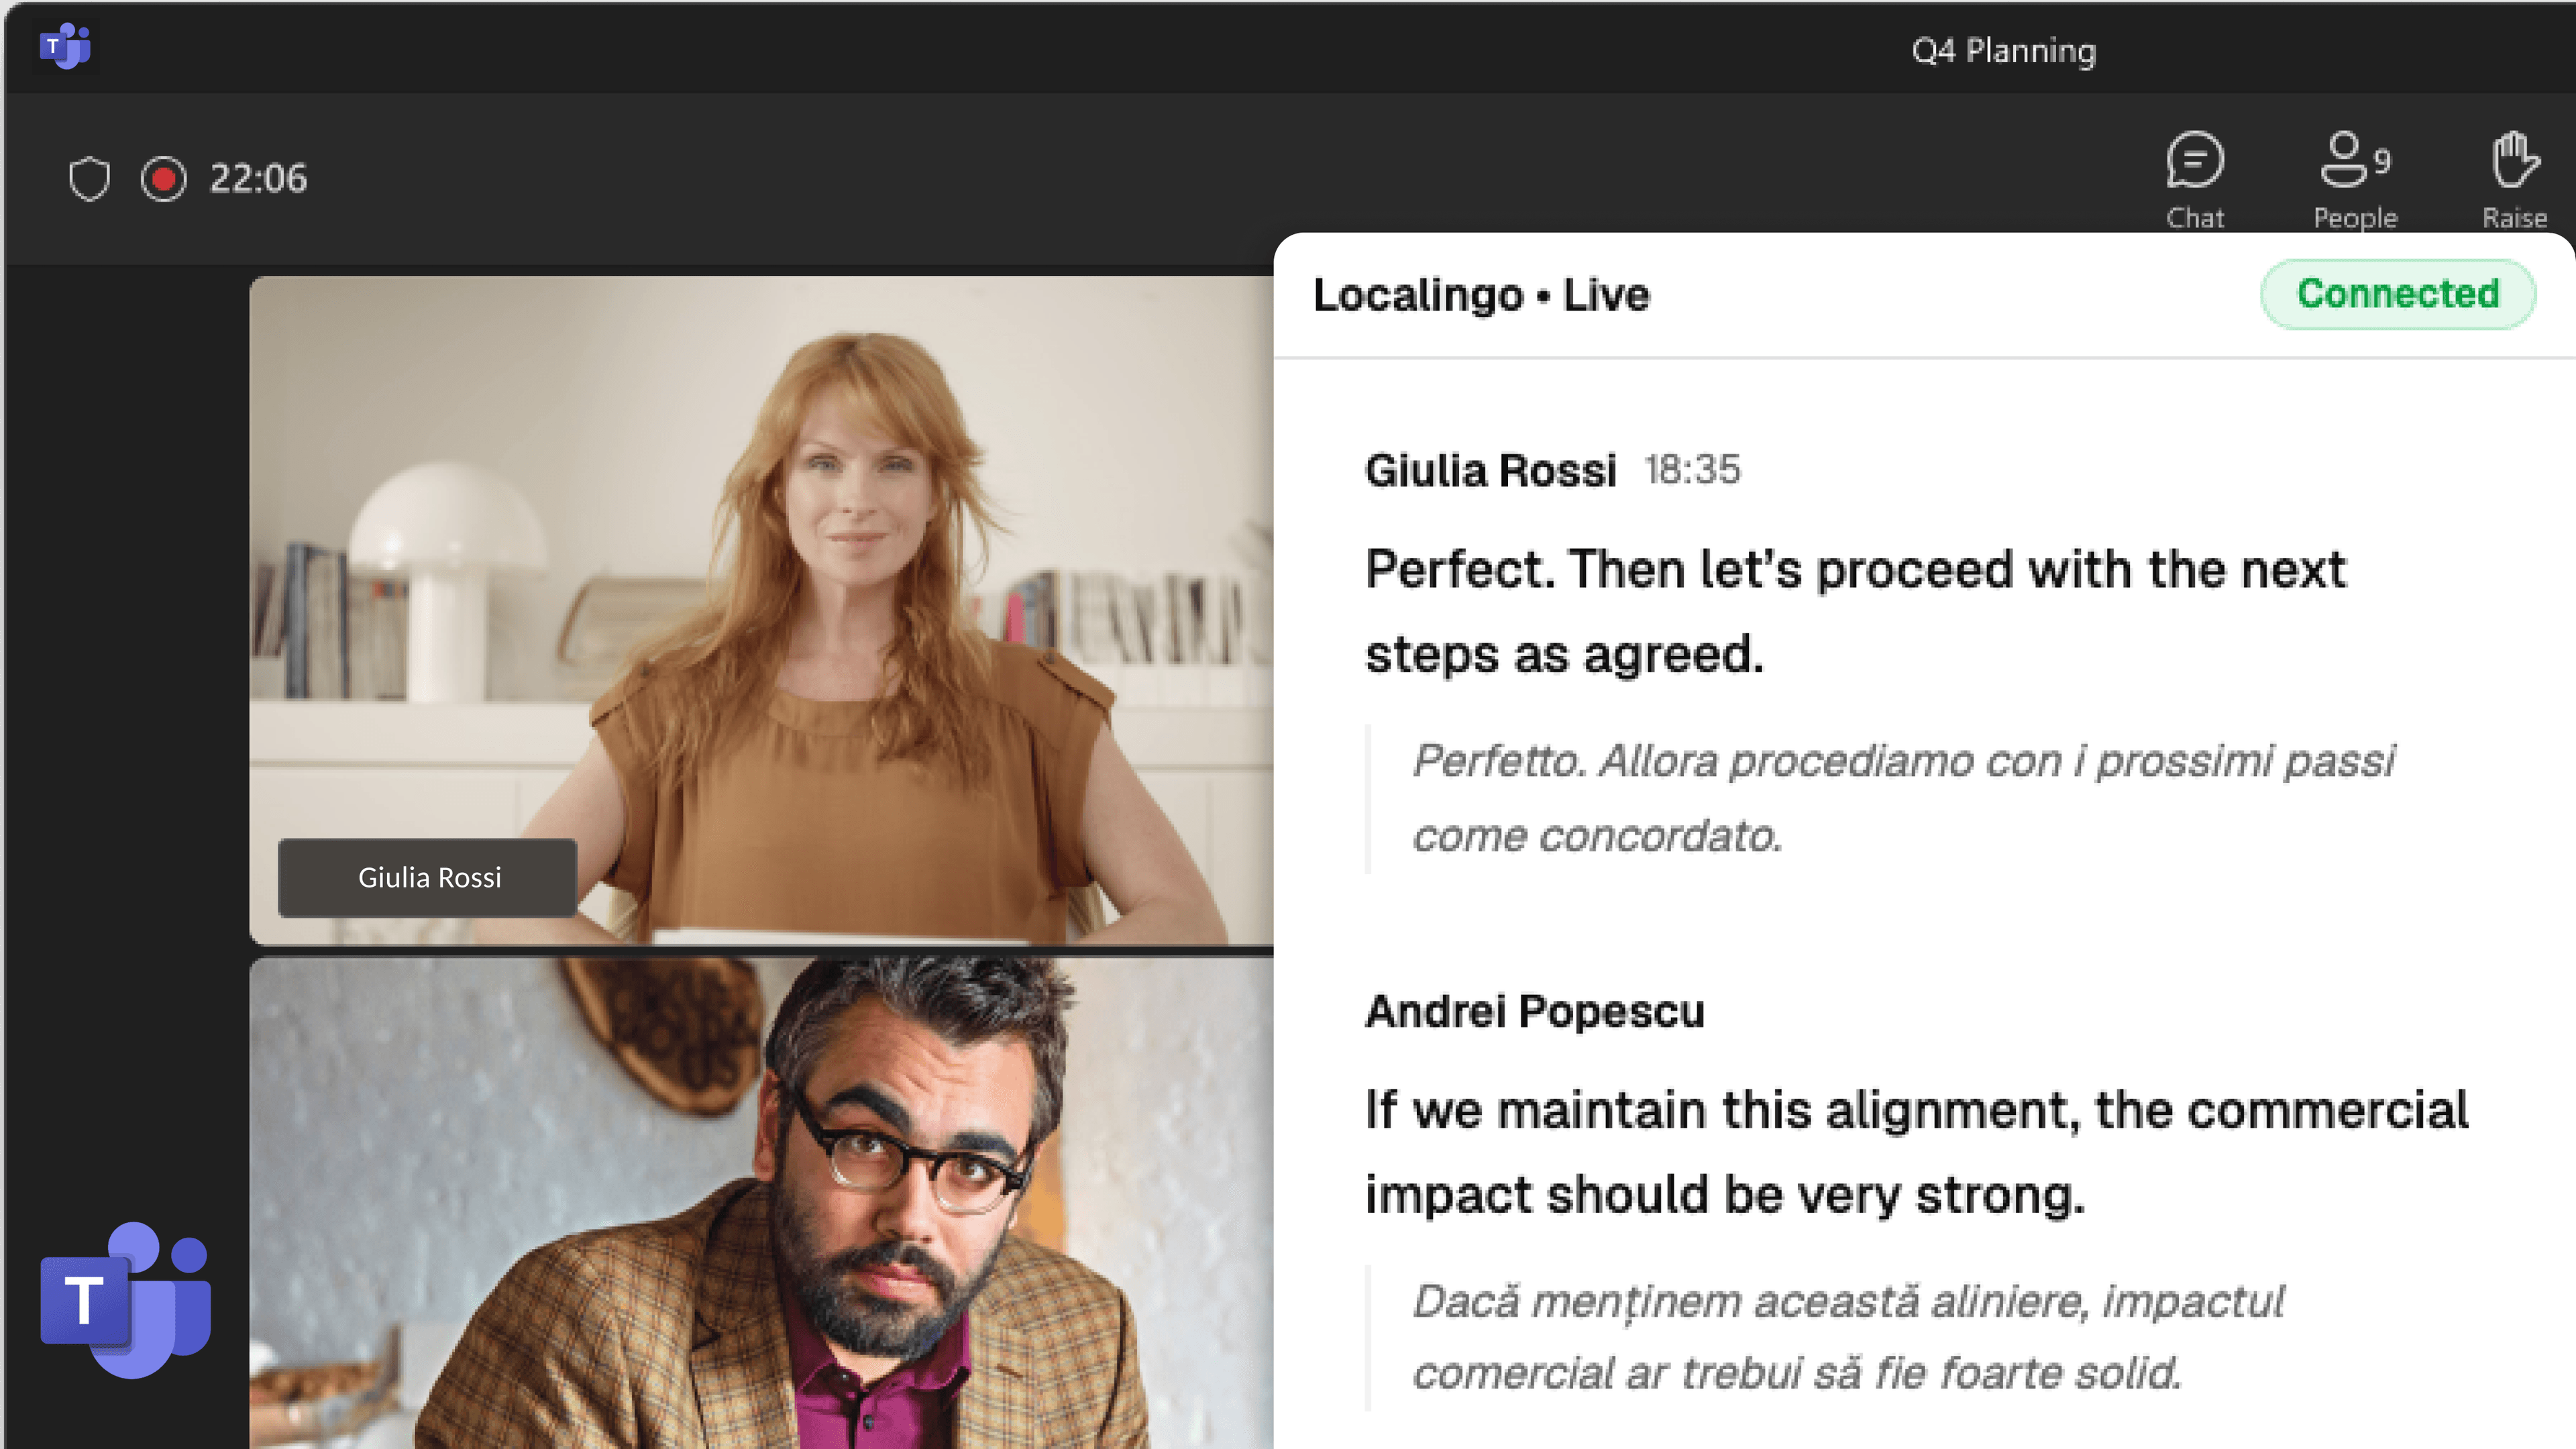
Task: Click the Connected status badge
Action: [2397, 294]
